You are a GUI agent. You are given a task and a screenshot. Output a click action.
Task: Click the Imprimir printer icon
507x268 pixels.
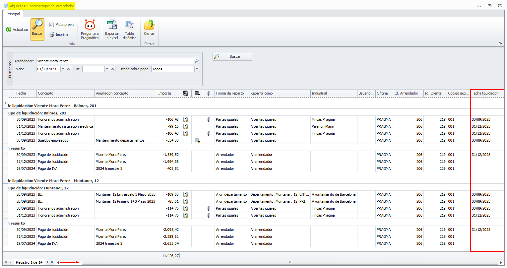pyautogui.click(x=52, y=34)
